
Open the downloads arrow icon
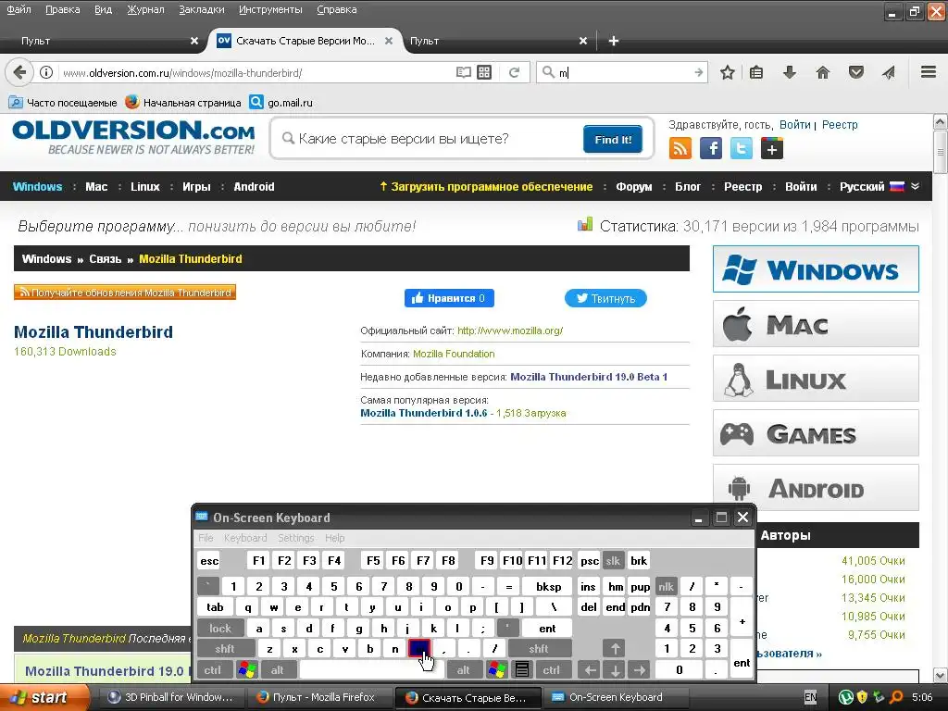coord(789,72)
